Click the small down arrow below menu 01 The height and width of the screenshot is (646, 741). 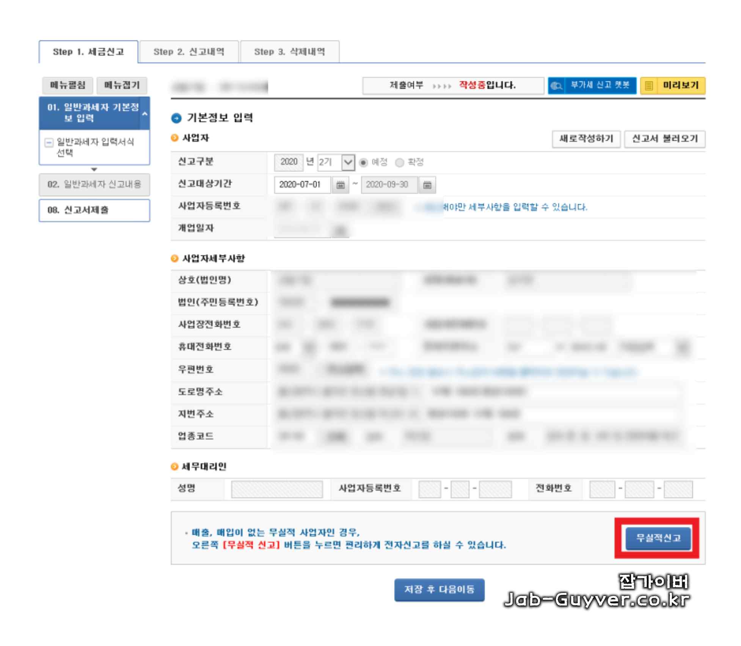click(94, 169)
